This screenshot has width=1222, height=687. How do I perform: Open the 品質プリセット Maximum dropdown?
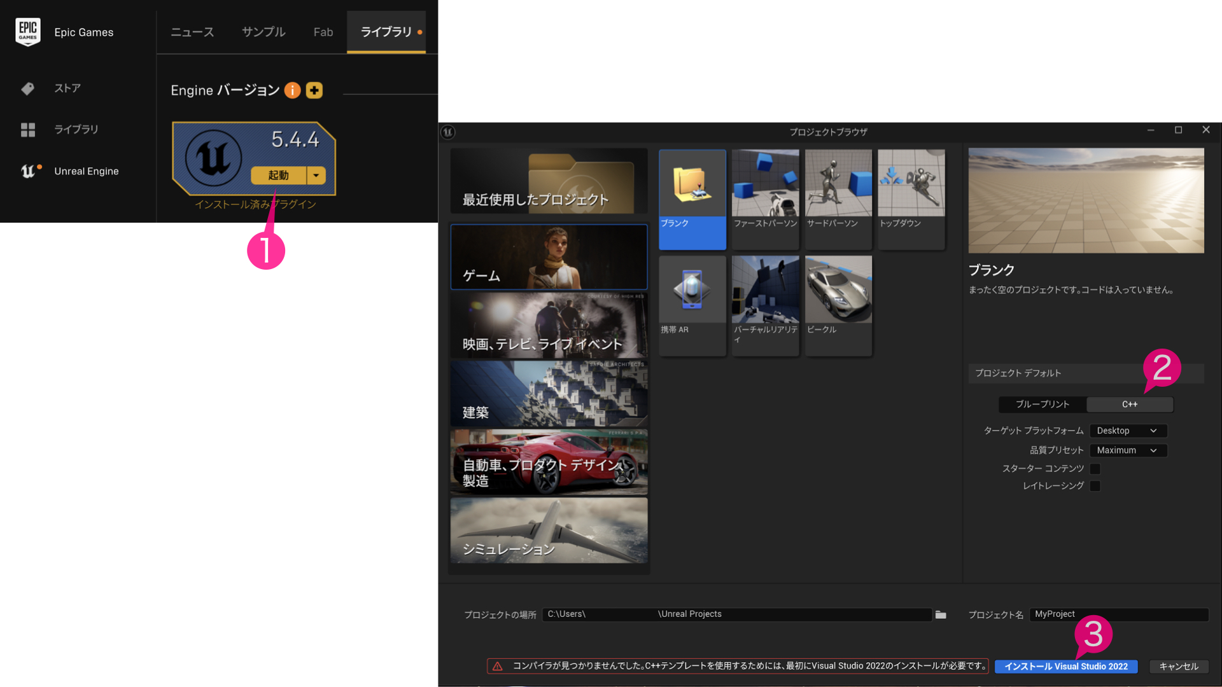(x=1128, y=450)
